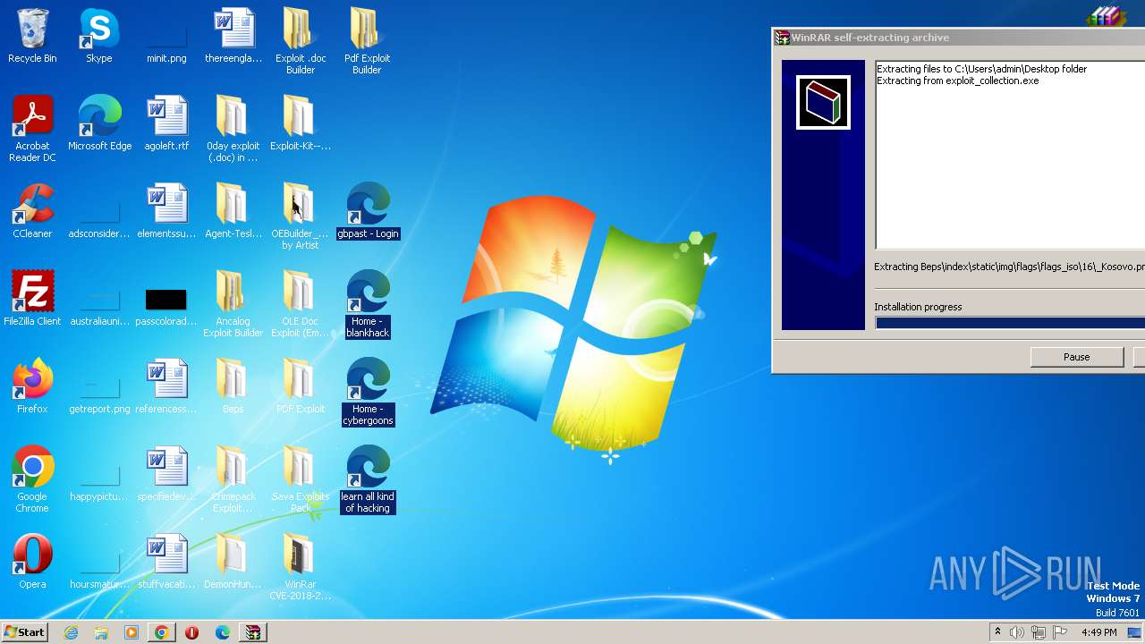Select the australiauni... file icon
Screen dimensions: 1145x644
[x=99, y=300]
